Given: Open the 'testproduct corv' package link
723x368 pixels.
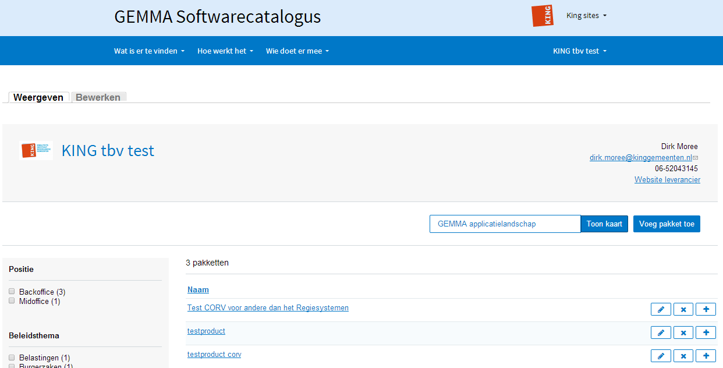Looking at the screenshot, I should pos(214,354).
